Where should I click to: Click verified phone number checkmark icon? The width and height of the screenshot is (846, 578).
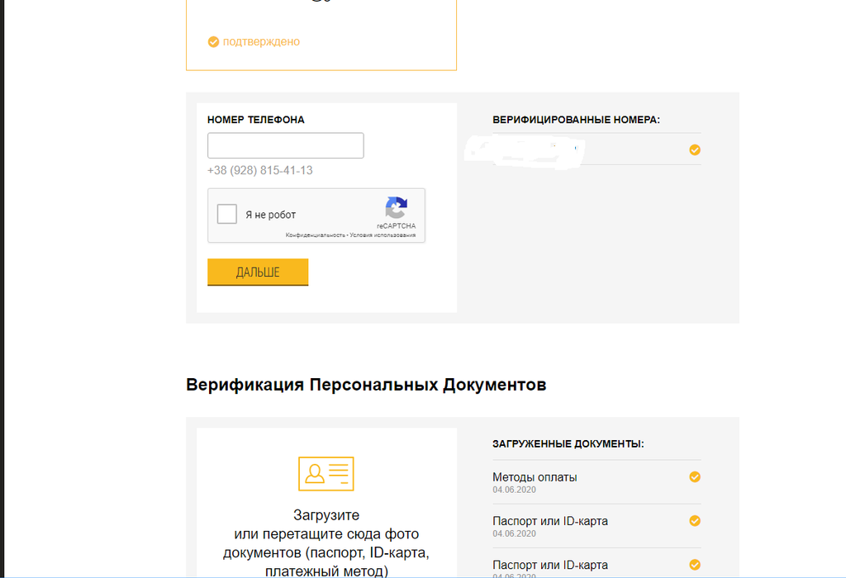(695, 150)
